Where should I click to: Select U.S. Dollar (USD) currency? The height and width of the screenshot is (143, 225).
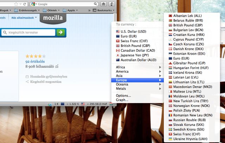(137, 32)
